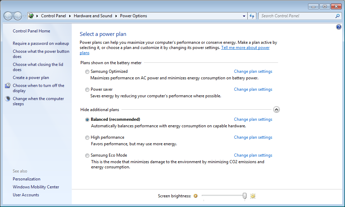
Task: Select Power saver plan
Action: point(87,90)
